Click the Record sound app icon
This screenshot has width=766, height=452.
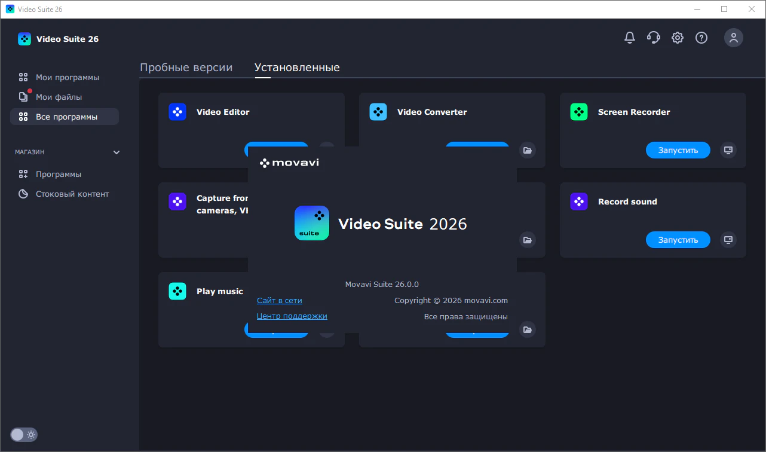[x=579, y=201]
